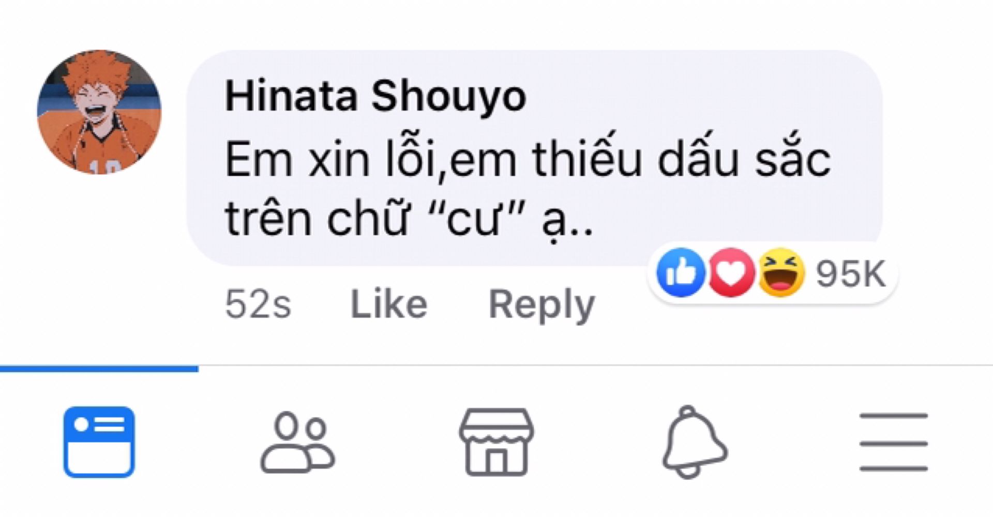Click the comment line starting 'trên chữ'
The height and width of the screenshot is (517, 993).
[x=409, y=219]
